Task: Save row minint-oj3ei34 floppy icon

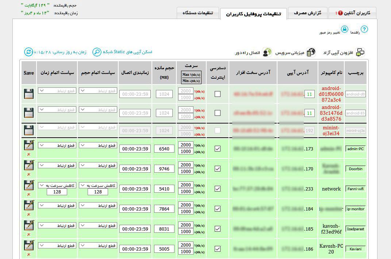Action: (29, 130)
